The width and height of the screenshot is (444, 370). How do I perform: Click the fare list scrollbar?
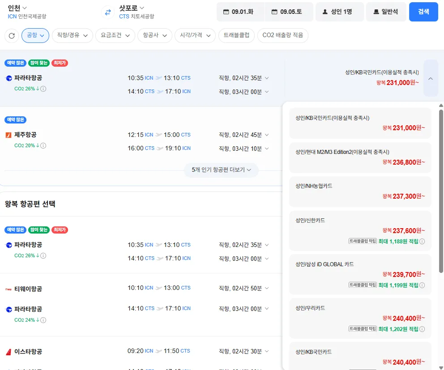click(x=441, y=191)
